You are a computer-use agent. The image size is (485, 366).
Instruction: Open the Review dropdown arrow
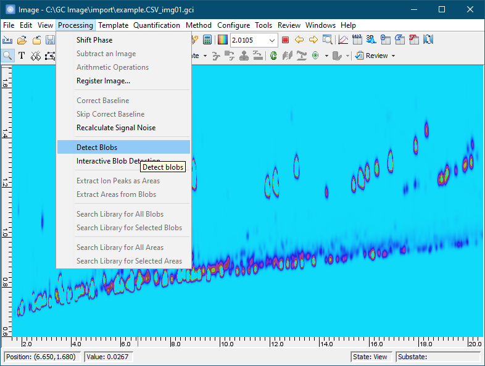coord(393,56)
